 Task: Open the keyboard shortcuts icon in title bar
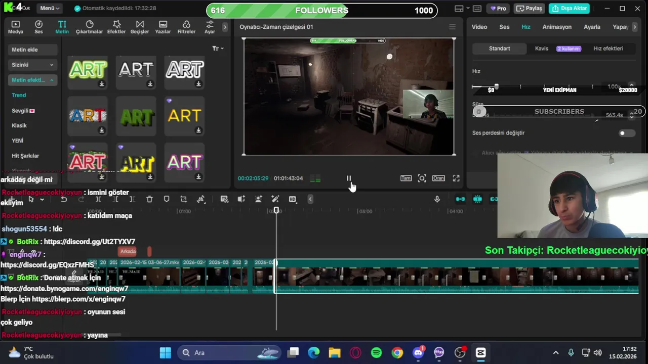pos(477,9)
